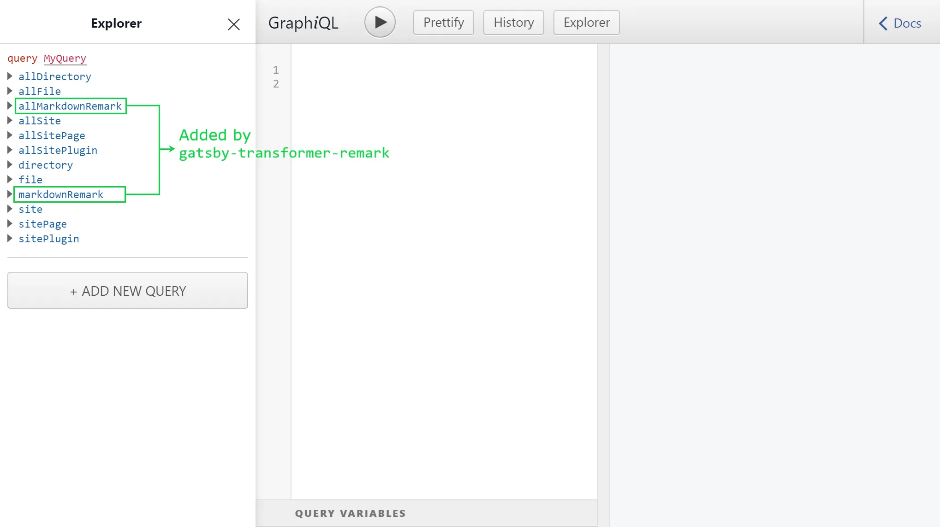The height and width of the screenshot is (527, 940).
Task: Click ADD NEW QUERY button
Action: pyautogui.click(x=128, y=290)
